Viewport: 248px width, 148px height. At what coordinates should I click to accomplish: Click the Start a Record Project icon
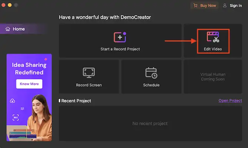(x=120, y=37)
